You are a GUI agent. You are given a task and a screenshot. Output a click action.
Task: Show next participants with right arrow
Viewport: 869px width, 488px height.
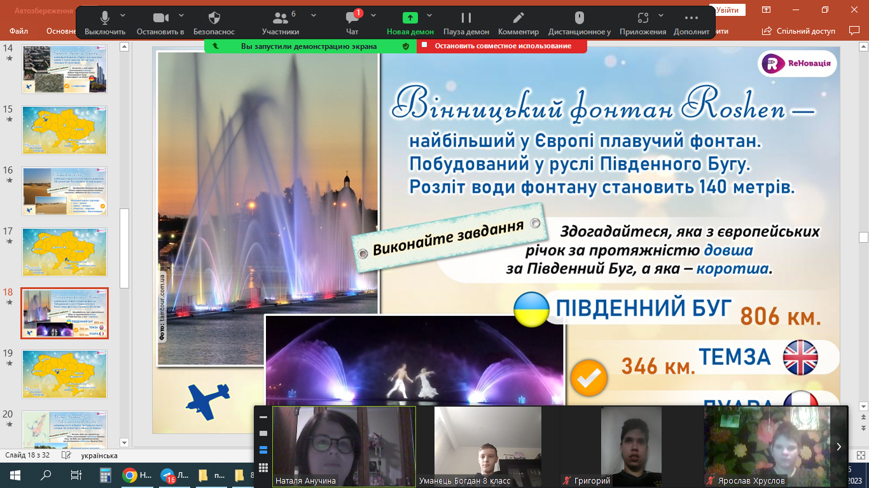[x=838, y=447]
